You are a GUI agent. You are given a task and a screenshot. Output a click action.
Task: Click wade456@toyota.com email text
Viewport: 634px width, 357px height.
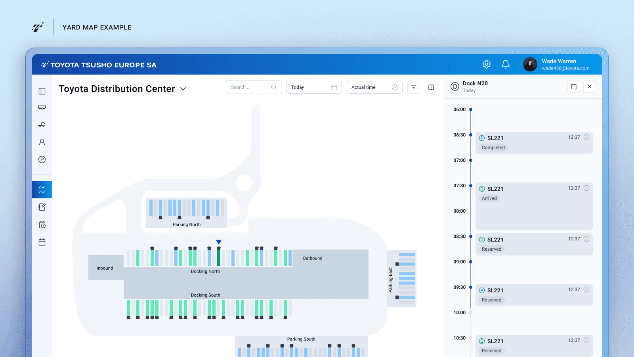pos(565,68)
